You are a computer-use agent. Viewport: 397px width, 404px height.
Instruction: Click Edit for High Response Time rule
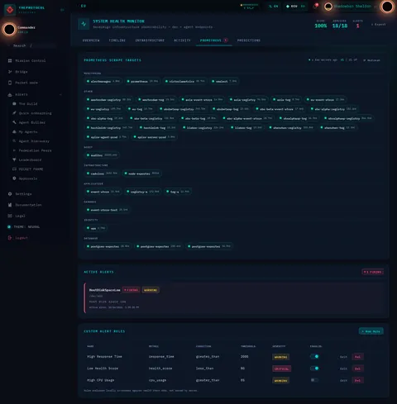tap(343, 357)
